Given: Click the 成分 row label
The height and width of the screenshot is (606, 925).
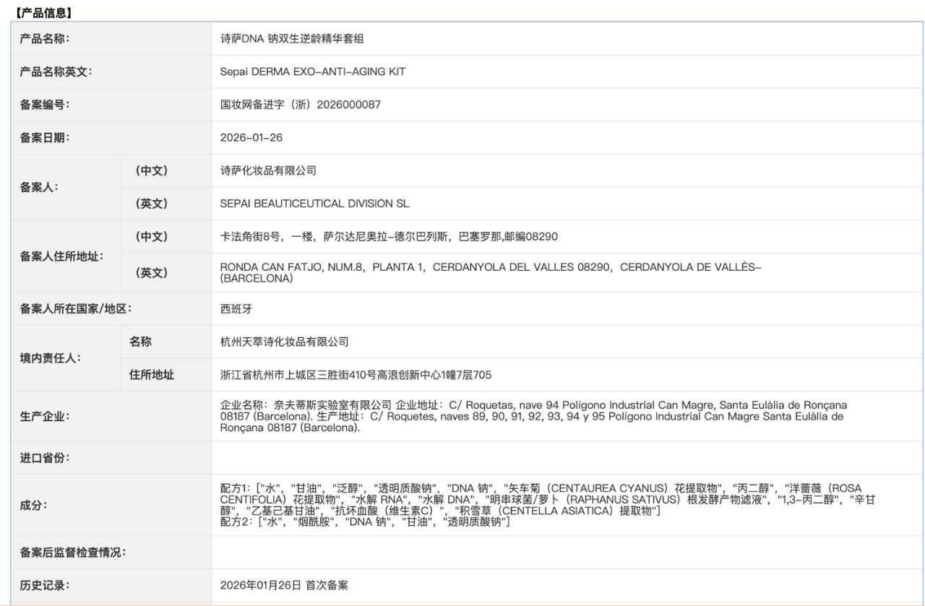Looking at the screenshot, I should (x=33, y=506).
